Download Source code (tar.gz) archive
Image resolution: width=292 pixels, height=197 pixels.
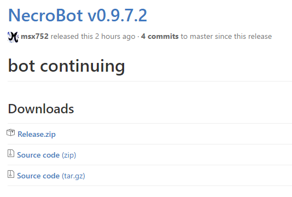click(x=51, y=176)
